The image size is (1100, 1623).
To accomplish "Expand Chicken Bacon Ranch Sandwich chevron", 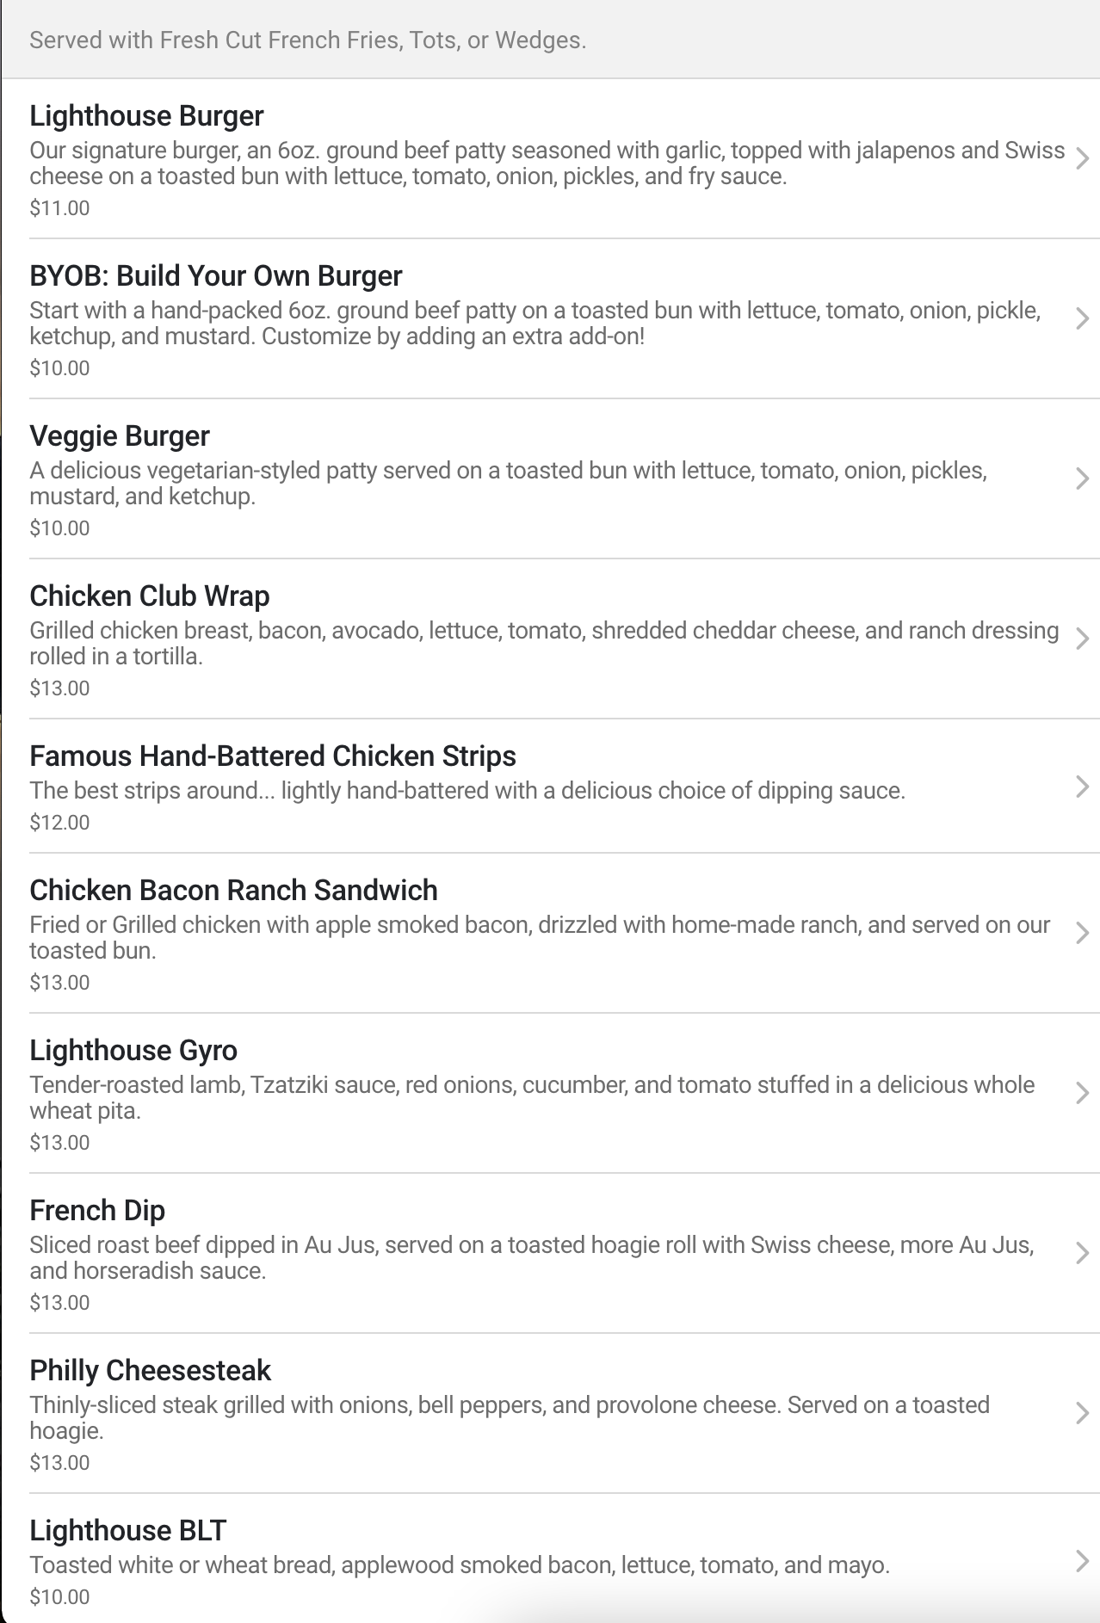I will click(x=1083, y=933).
